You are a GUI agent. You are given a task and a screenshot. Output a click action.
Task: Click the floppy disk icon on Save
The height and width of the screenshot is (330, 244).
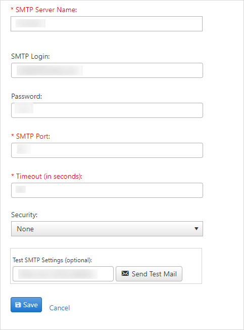(x=18, y=305)
